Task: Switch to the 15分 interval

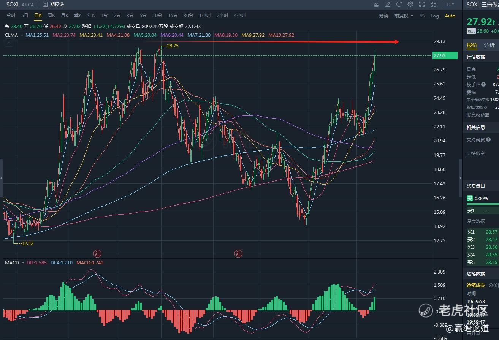Action: click(x=173, y=16)
